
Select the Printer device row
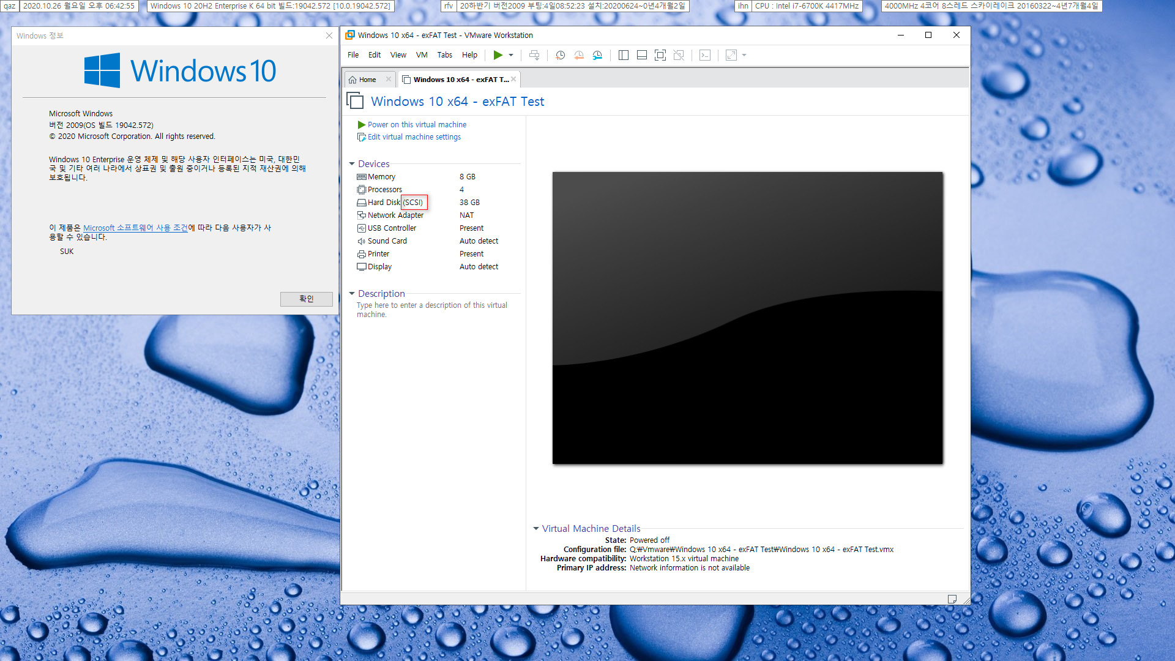pos(438,254)
